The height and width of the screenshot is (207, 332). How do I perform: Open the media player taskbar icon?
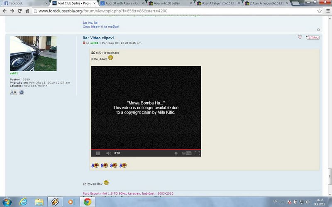[x=71, y=202]
